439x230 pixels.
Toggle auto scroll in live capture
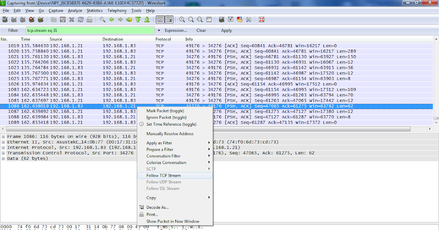point(169,20)
